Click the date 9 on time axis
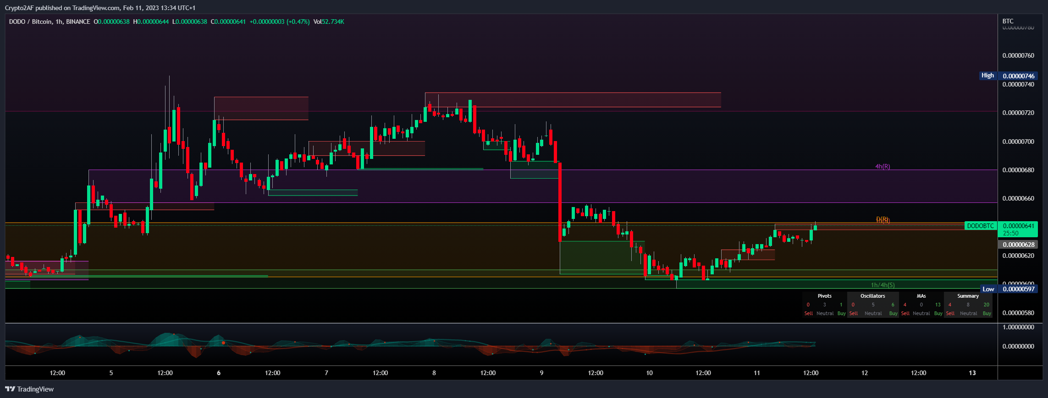 click(541, 373)
